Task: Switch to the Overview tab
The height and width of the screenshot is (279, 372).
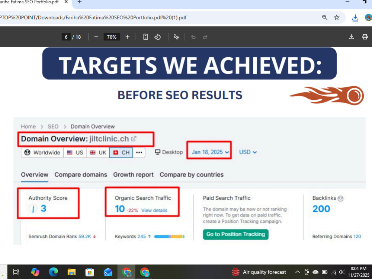Action: (35, 174)
